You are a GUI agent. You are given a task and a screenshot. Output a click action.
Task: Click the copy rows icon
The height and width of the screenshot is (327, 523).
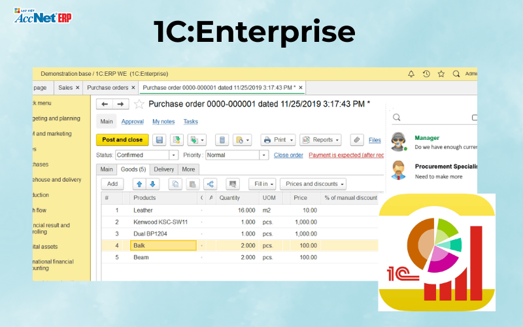pyautogui.click(x=175, y=184)
